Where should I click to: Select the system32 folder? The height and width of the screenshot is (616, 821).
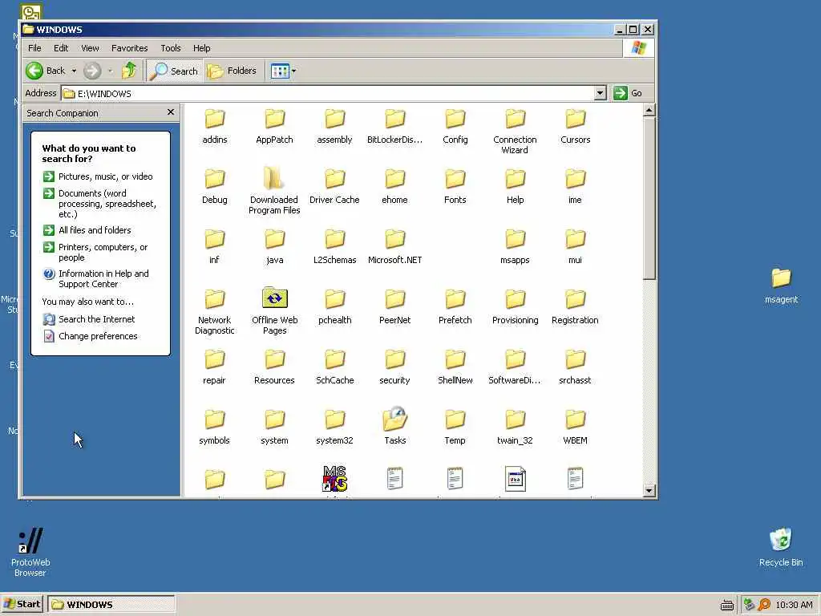(x=334, y=427)
